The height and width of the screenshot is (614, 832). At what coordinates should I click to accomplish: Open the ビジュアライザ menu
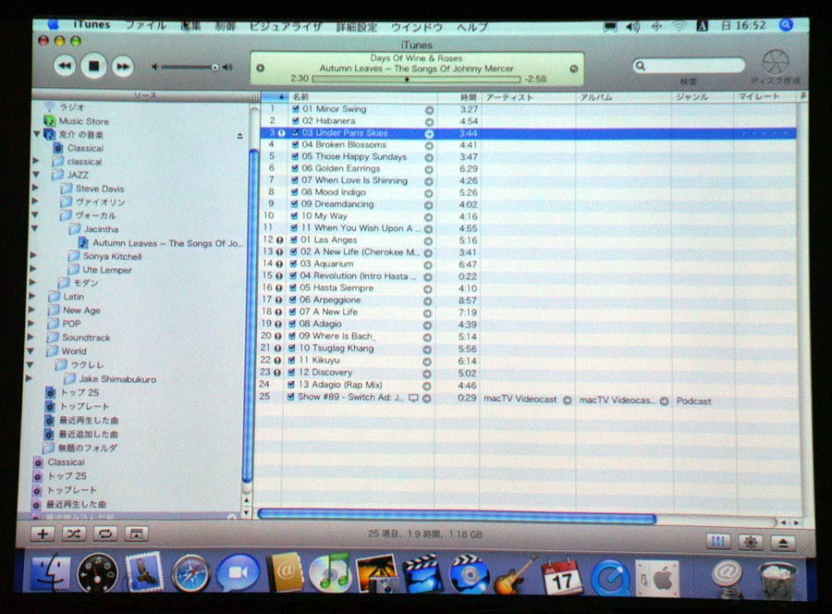tap(286, 26)
